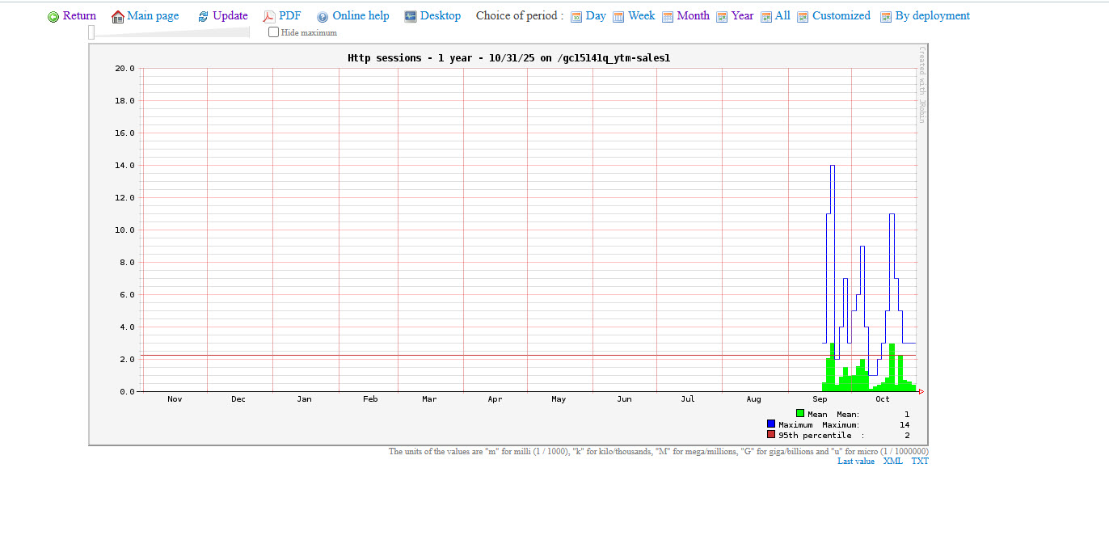
Task: Select the Month period
Action: coord(693,16)
